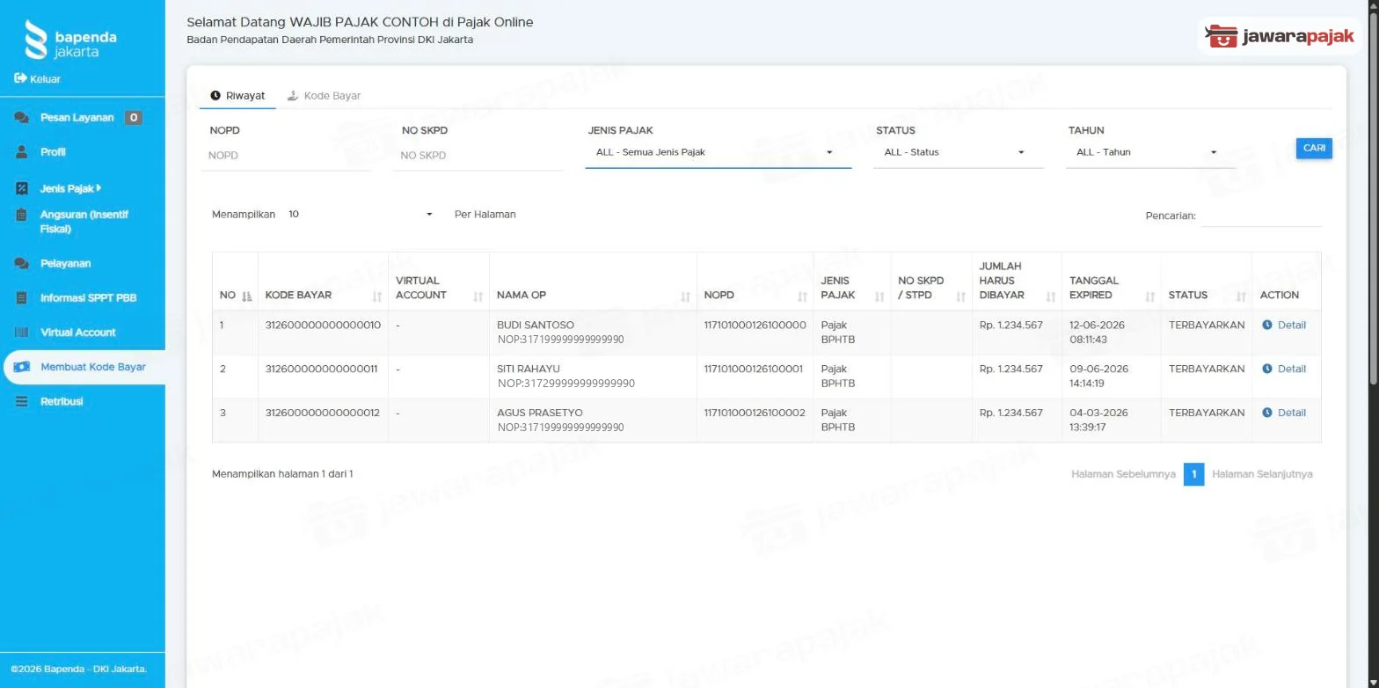The image size is (1379, 688).
Task: Click the Informasi SPPT PBB document icon
Action: pyautogui.click(x=22, y=297)
